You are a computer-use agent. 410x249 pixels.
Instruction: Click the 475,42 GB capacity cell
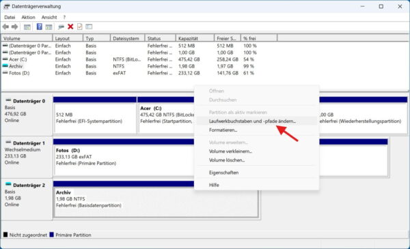pos(189,59)
